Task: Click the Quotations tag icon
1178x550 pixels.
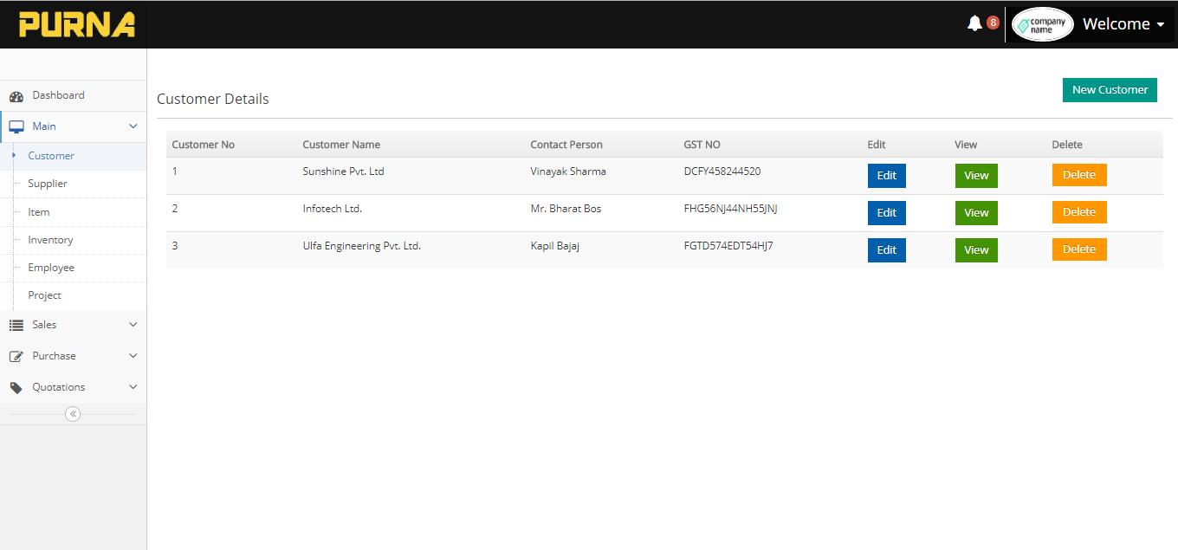Action: [16, 386]
